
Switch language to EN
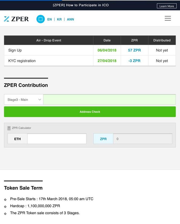(x=49, y=19)
